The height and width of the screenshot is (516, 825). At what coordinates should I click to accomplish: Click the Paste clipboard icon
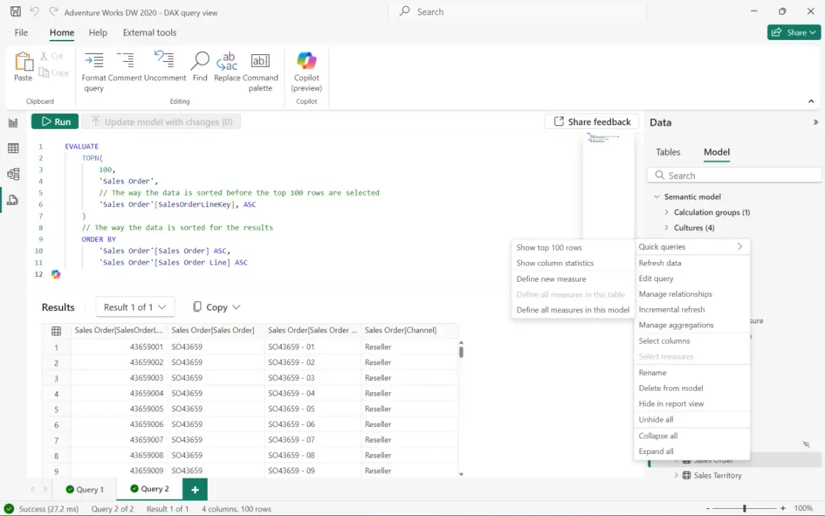click(23, 61)
